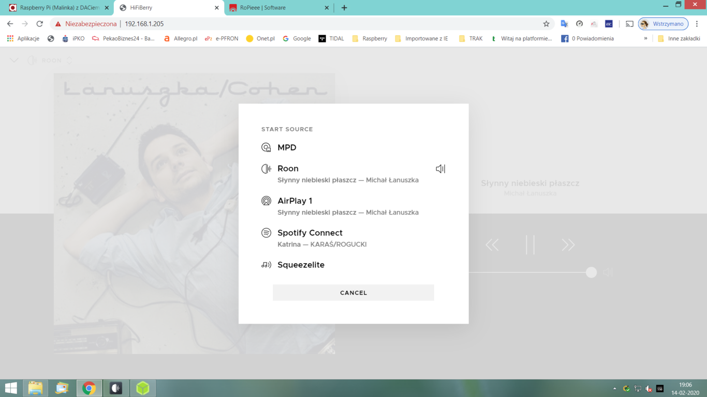Click green cube app in taskbar
The height and width of the screenshot is (397, 707).
[143, 388]
